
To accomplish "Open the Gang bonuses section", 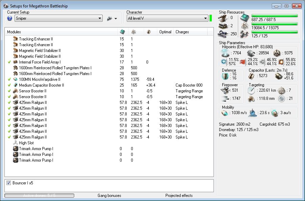I will point(109,196).
